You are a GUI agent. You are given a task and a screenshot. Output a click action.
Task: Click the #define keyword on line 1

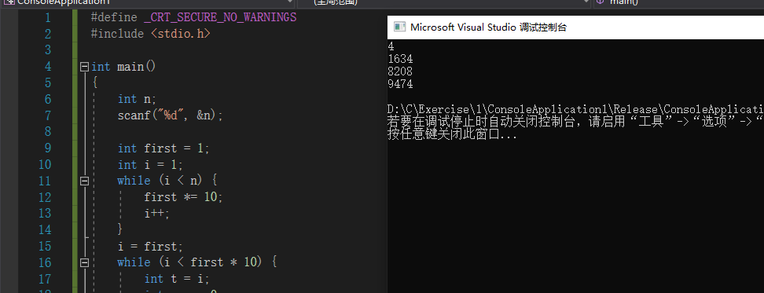coord(114,17)
